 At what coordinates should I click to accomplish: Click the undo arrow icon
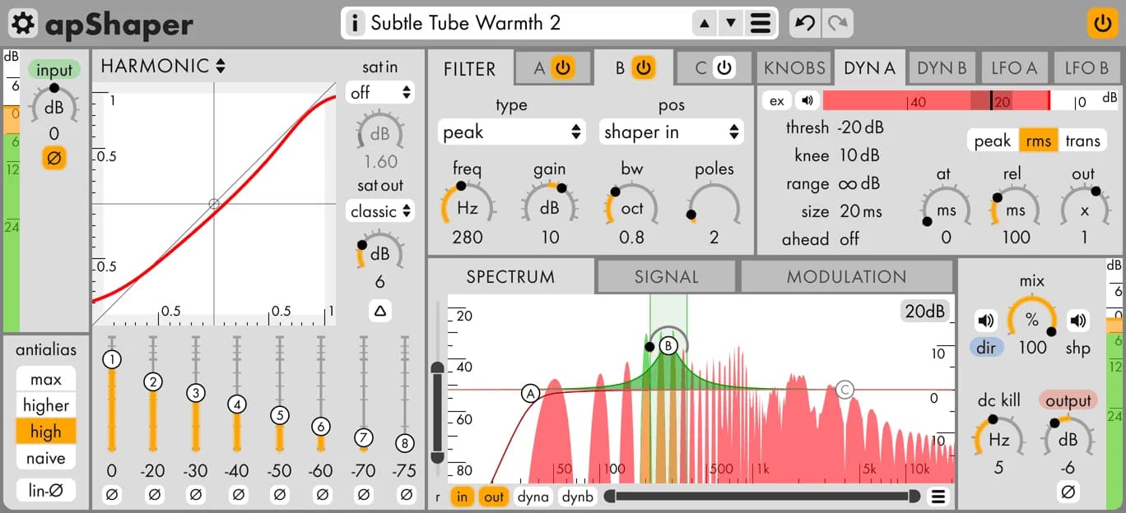[805, 23]
